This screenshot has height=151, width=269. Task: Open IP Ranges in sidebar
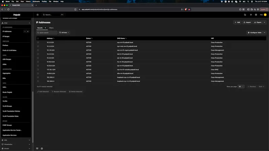(x=6, y=37)
